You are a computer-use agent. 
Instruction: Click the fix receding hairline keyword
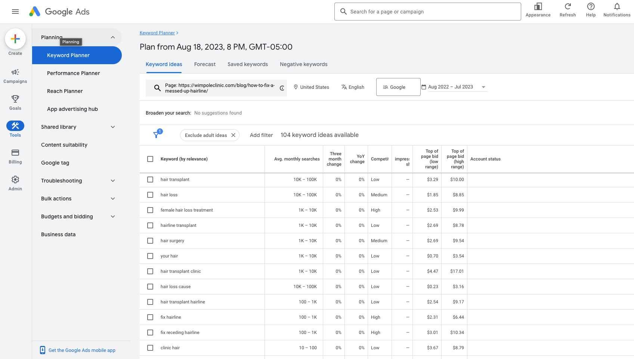click(180, 333)
